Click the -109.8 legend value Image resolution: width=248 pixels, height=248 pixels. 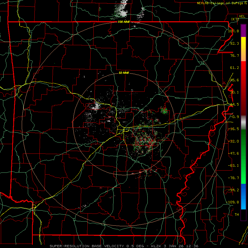233,202
